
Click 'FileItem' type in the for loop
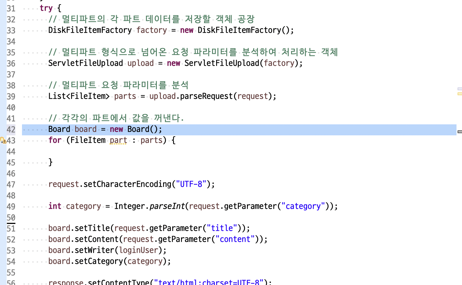click(x=88, y=140)
